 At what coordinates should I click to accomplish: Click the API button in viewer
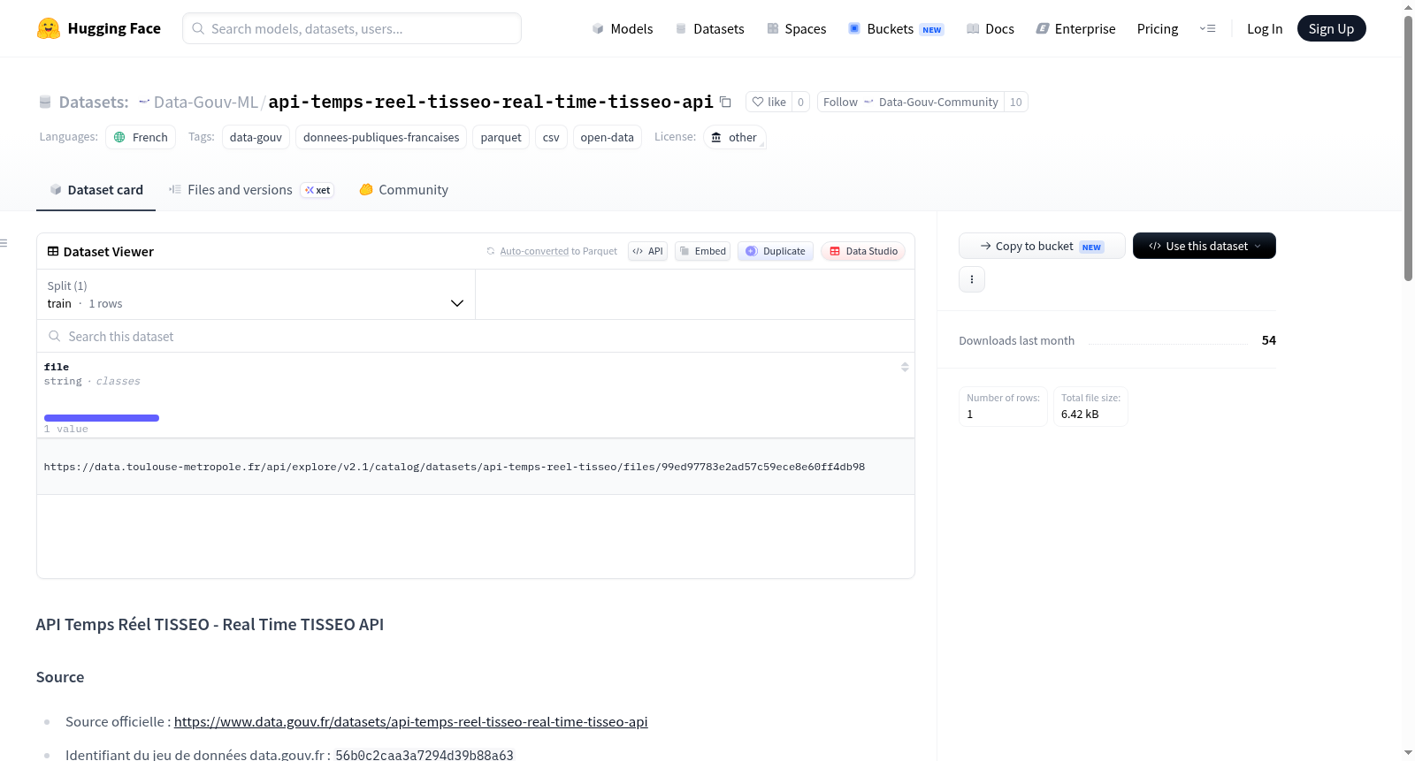pos(647,251)
